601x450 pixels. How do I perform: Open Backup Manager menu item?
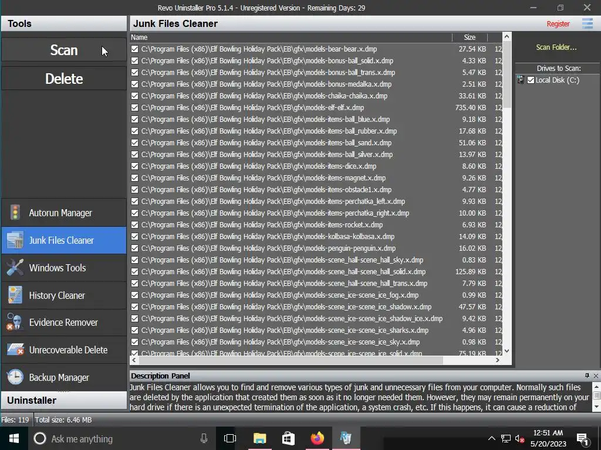(x=64, y=377)
